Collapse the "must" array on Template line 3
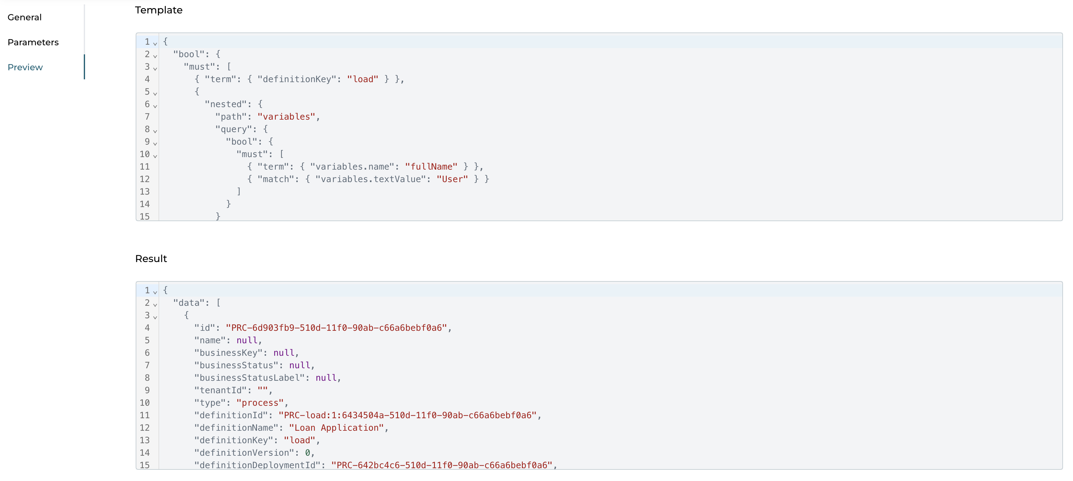The image size is (1073, 481). [x=154, y=68]
